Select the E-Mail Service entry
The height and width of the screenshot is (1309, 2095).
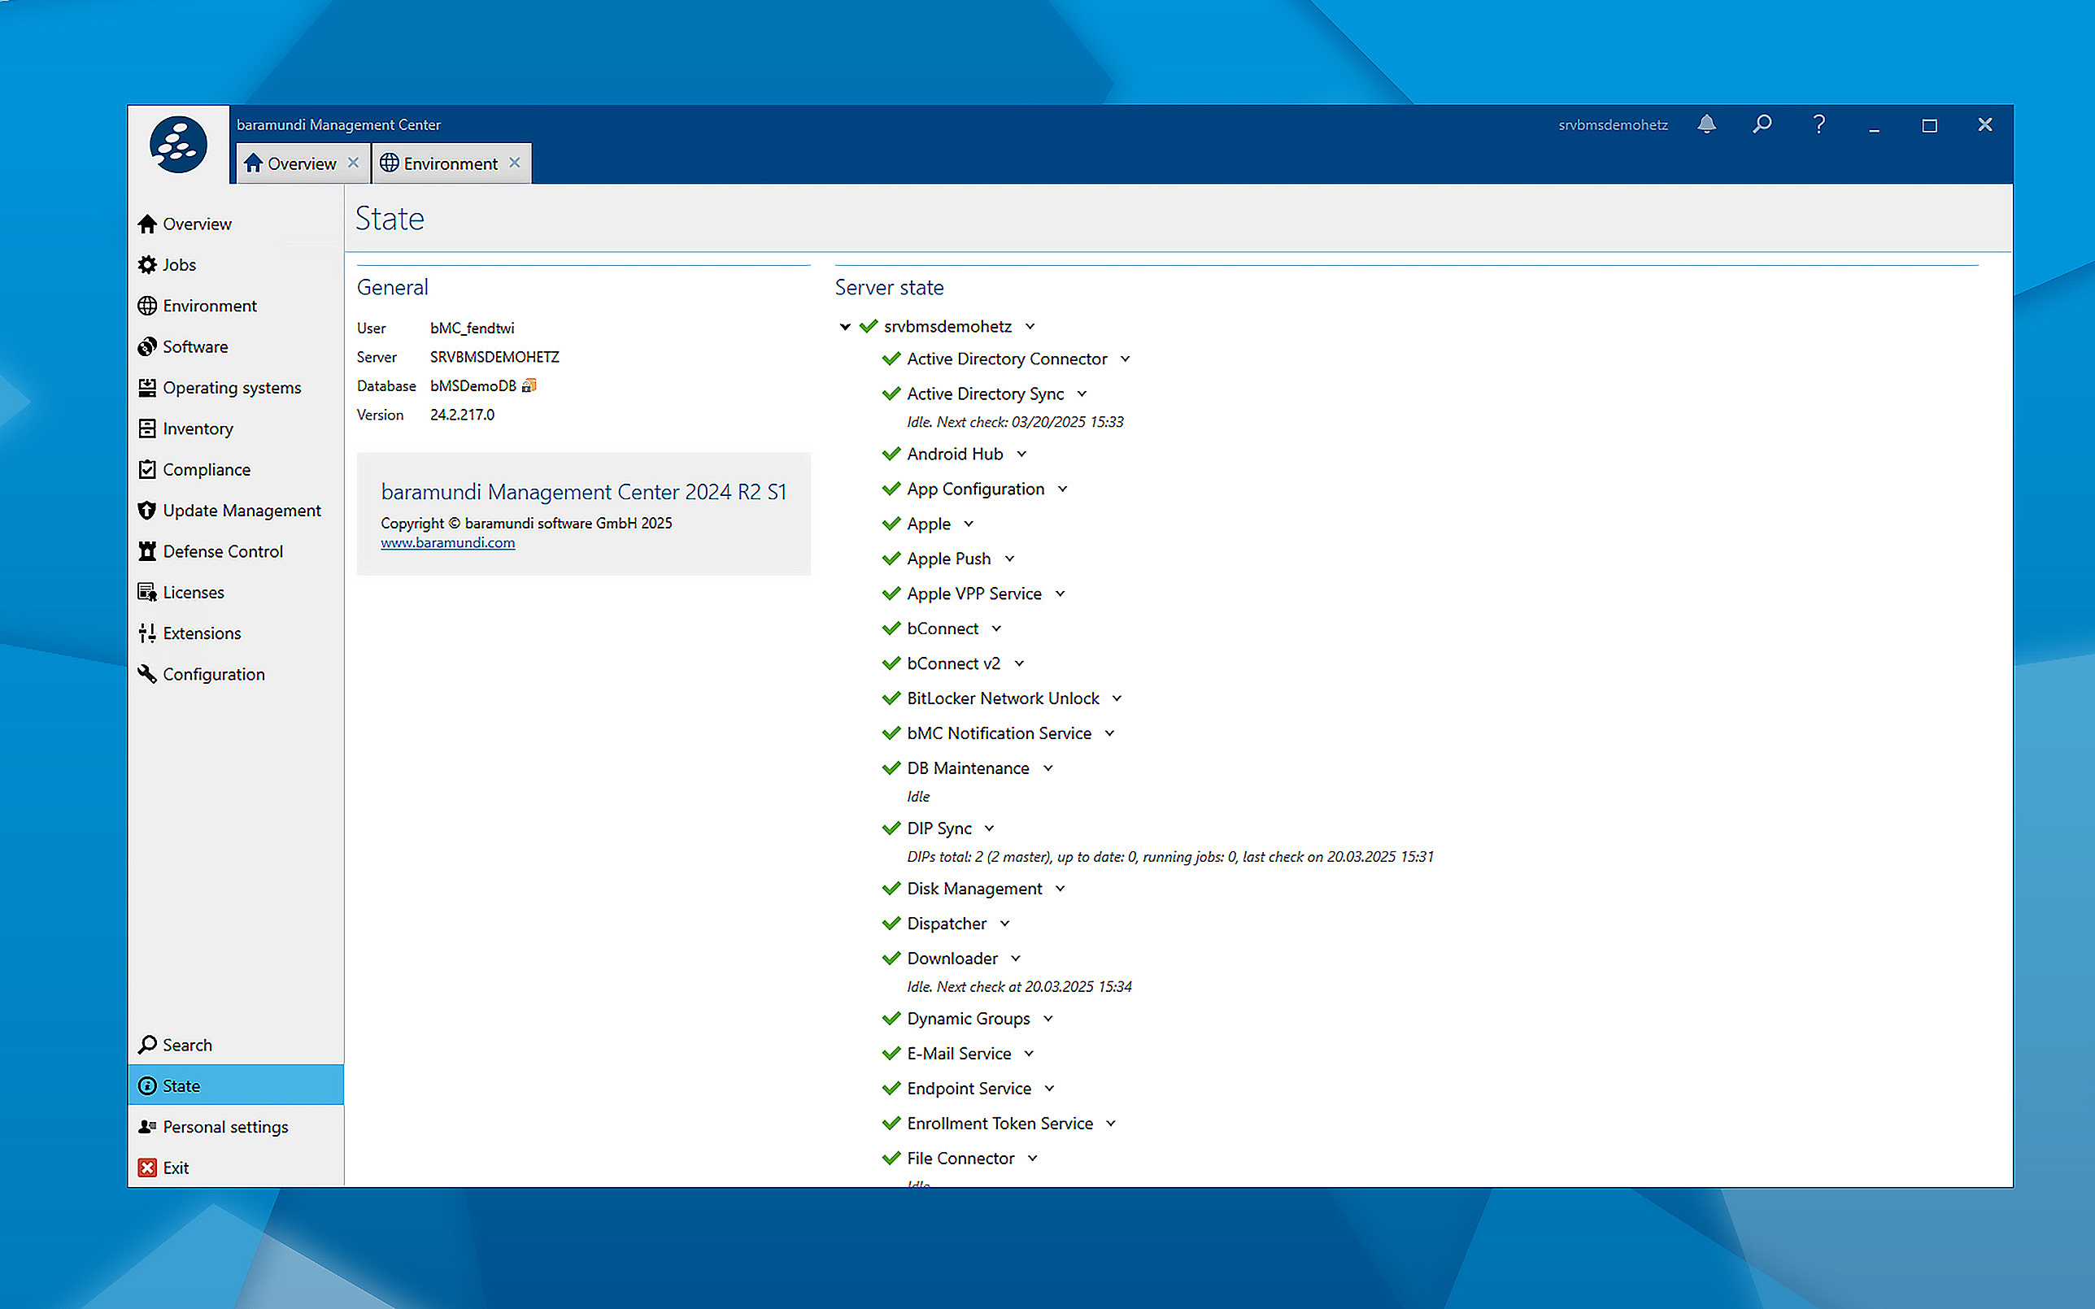pos(958,1054)
